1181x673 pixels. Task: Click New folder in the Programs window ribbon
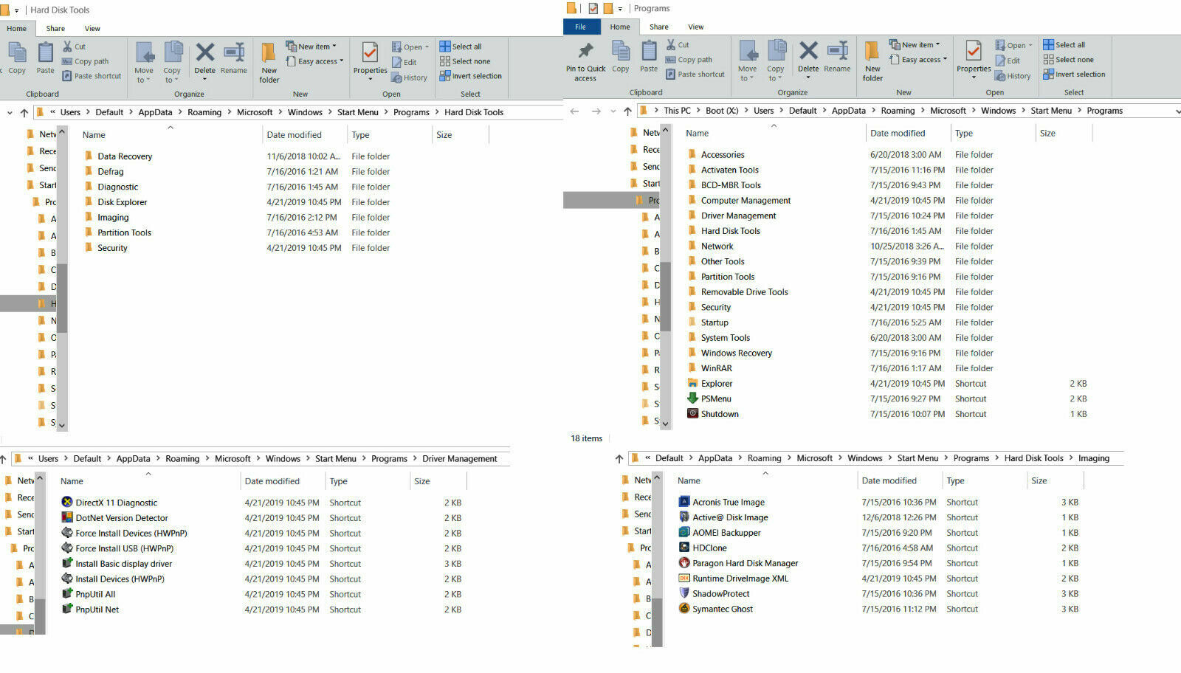872,61
